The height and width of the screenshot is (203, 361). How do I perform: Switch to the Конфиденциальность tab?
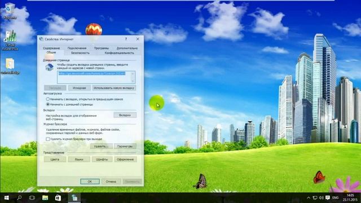click(119, 53)
